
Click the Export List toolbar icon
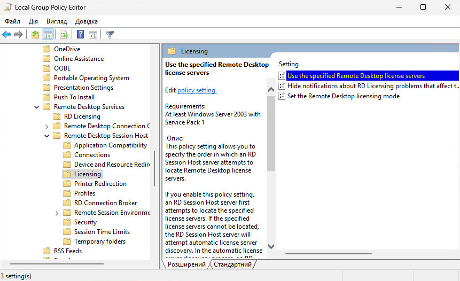[x=64, y=35]
